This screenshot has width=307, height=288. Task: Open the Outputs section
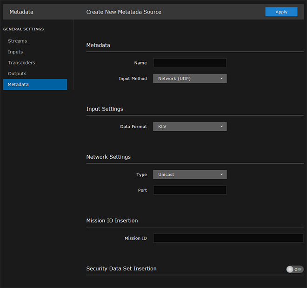click(17, 74)
